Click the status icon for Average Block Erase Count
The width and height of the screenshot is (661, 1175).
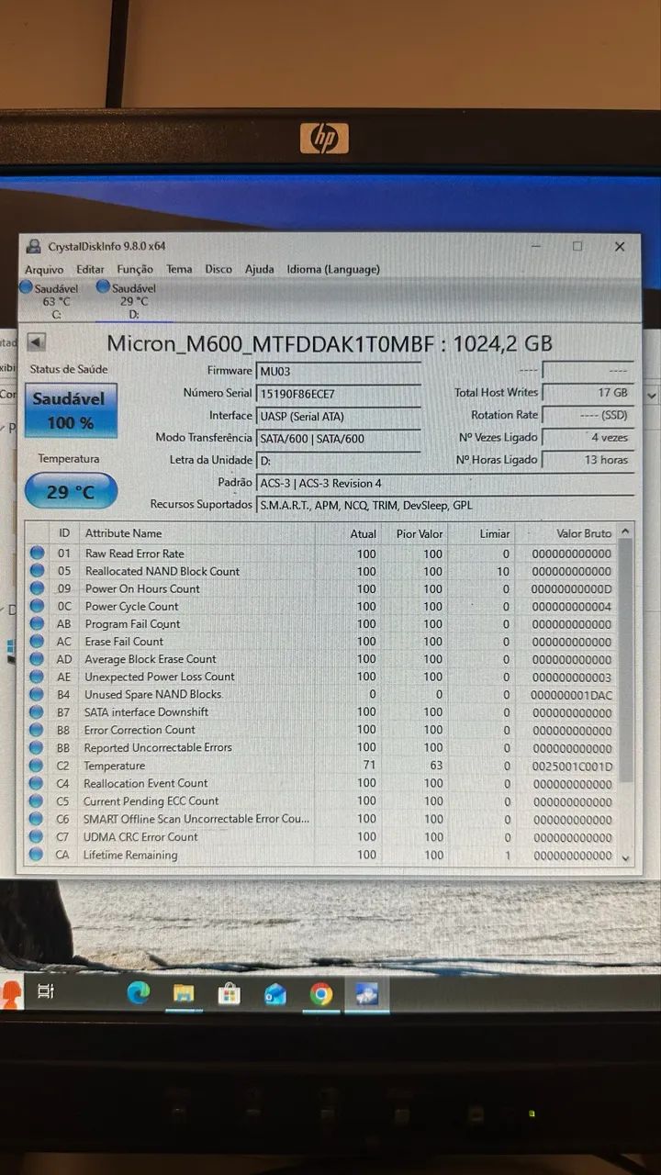[x=37, y=659]
